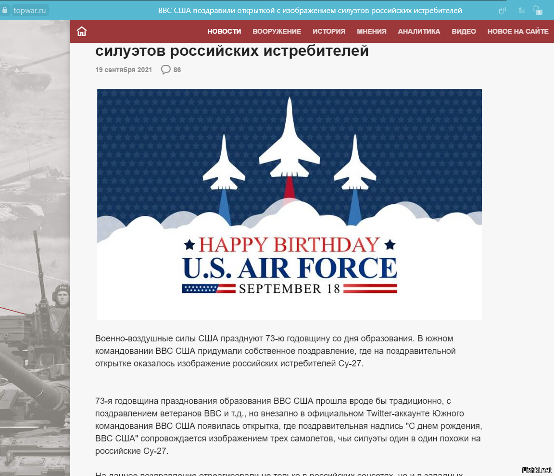Click the date 19 сентября 2021

(x=124, y=70)
